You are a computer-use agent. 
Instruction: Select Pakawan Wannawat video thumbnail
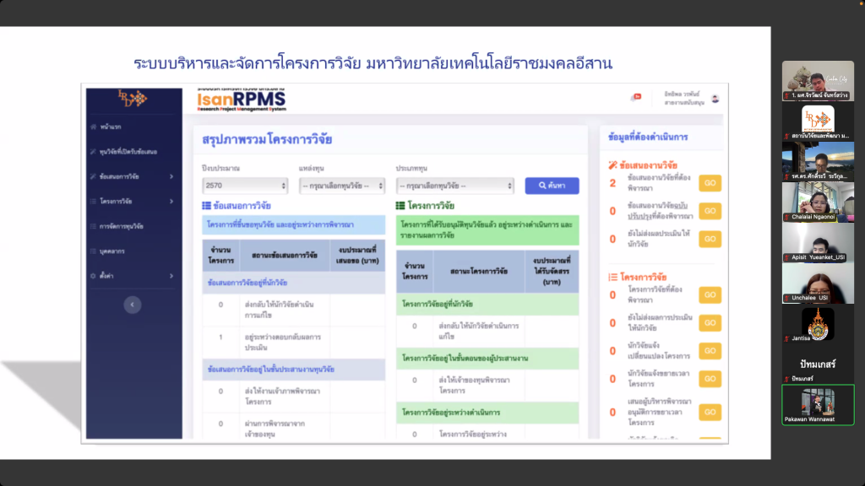point(818,403)
